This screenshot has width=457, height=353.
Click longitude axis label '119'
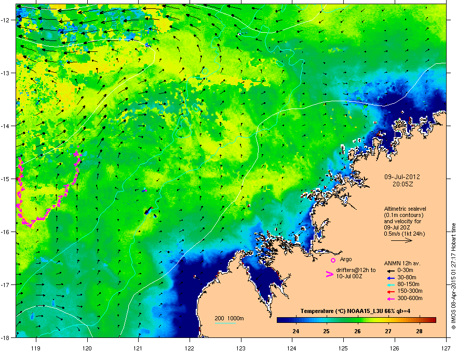click(x=36, y=348)
